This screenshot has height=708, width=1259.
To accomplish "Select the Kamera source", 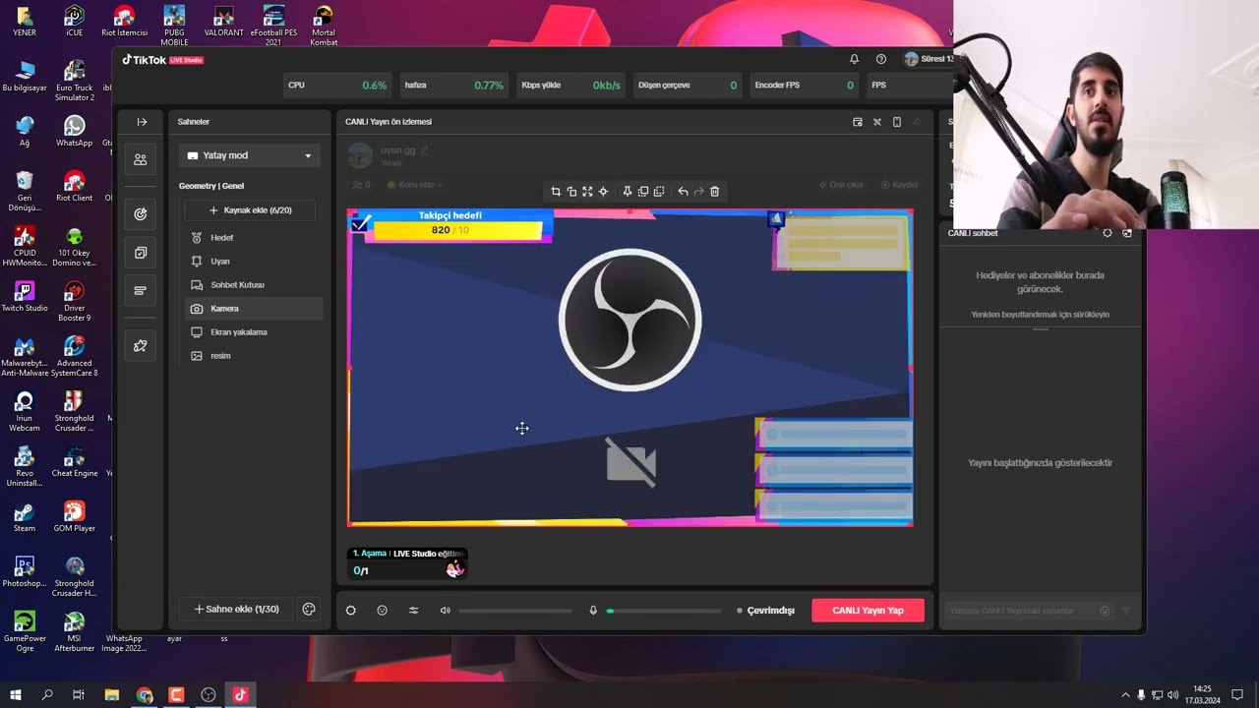I will [253, 309].
